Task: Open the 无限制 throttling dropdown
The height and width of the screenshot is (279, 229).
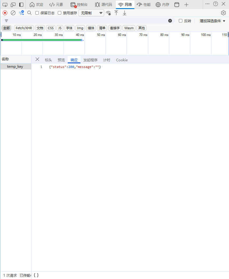Action: (x=91, y=13)
